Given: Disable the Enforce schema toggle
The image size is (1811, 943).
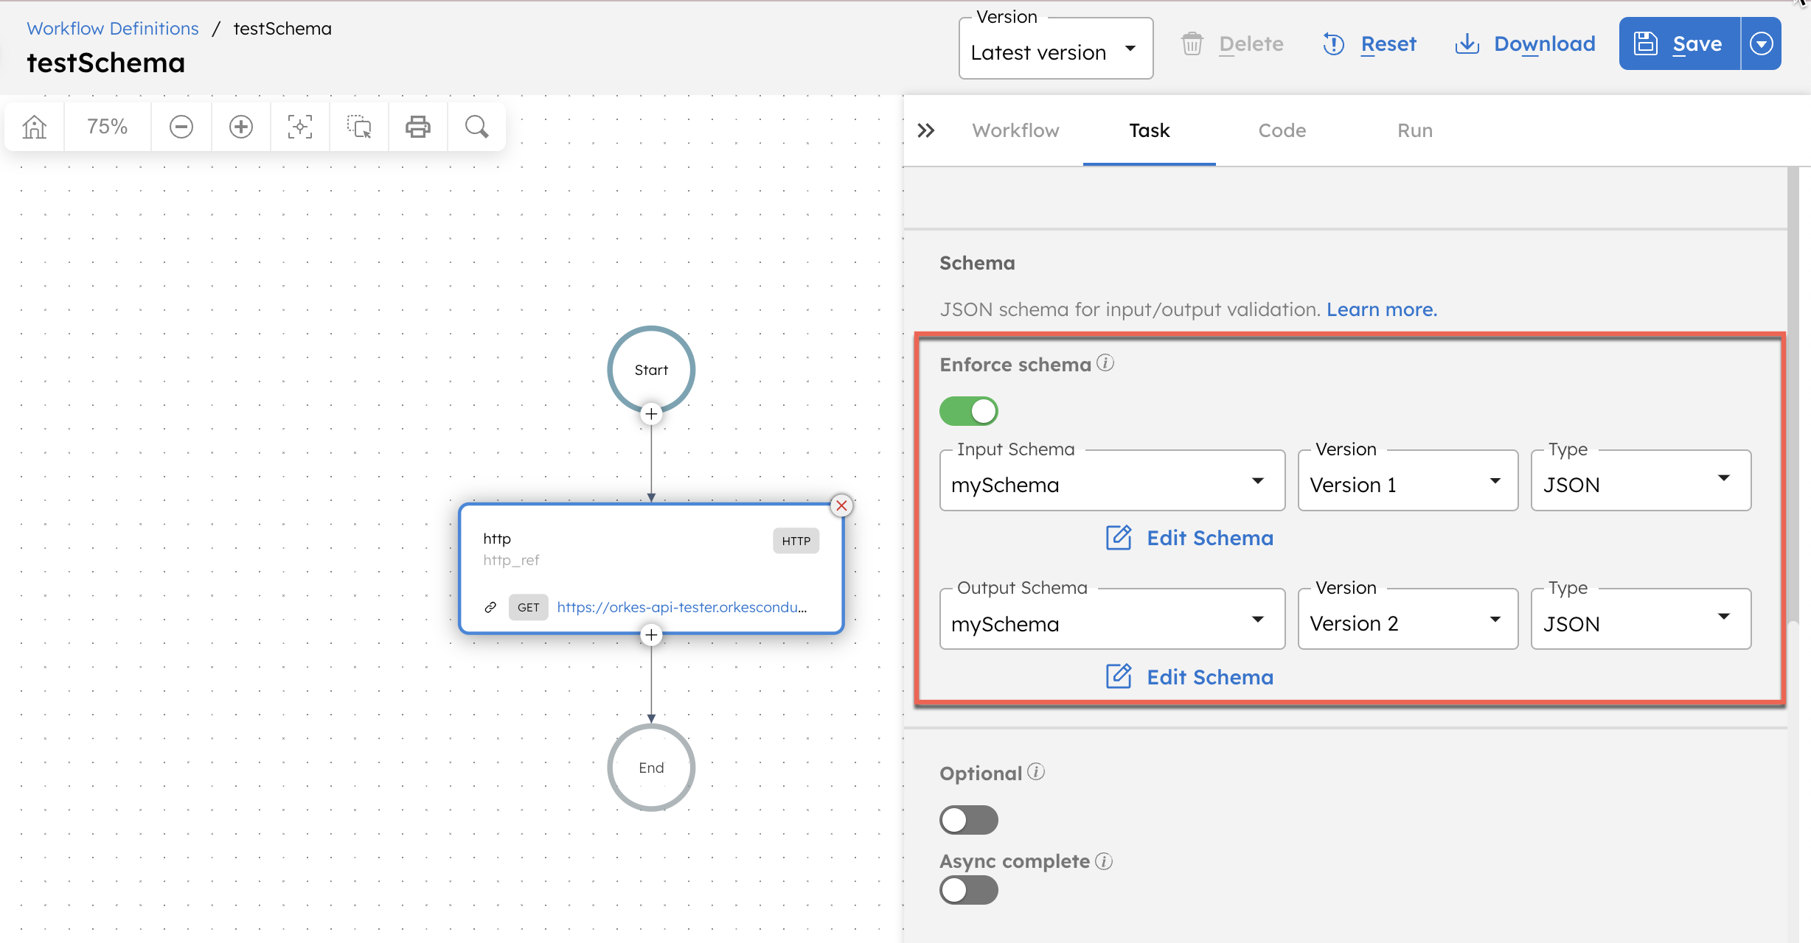Looking at the screenshot, I should (969, 411).
